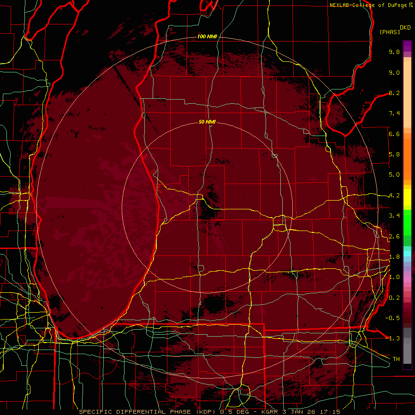415x415 pixels.
Task: Click the 9.8 value on the scale
Action: tap(394, 52)
